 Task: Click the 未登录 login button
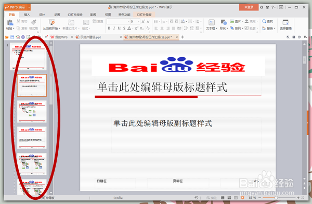tap(249, 7)
